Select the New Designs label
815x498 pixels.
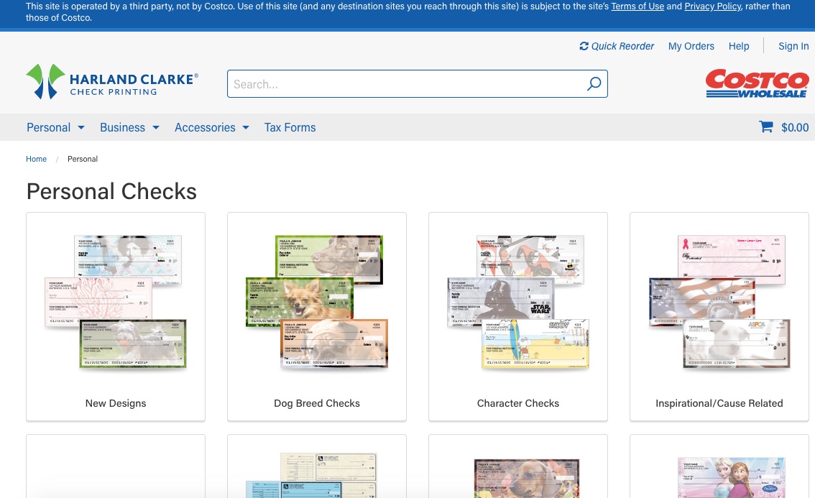(116, 403)
